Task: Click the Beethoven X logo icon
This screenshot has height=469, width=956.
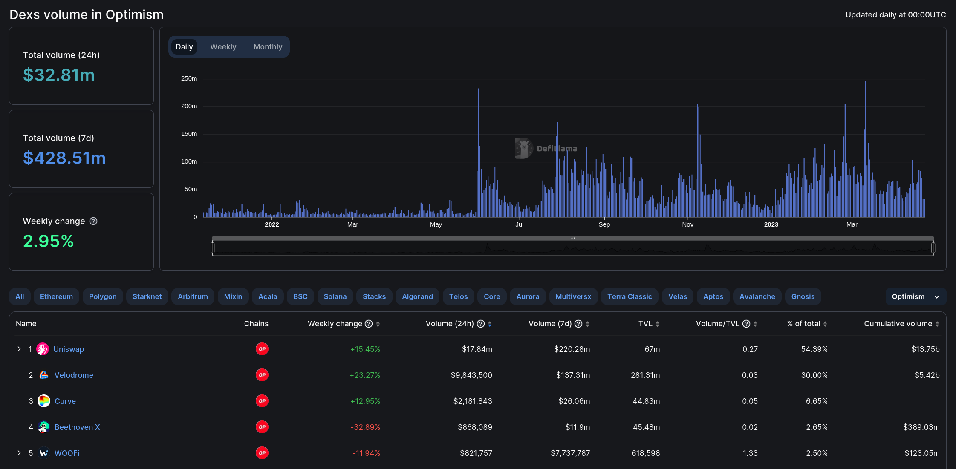Action: 44,427
